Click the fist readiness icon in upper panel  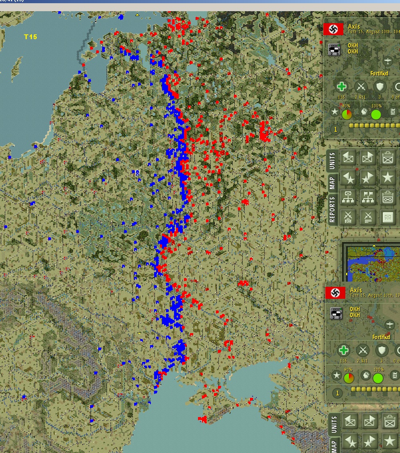pos(364,111)
